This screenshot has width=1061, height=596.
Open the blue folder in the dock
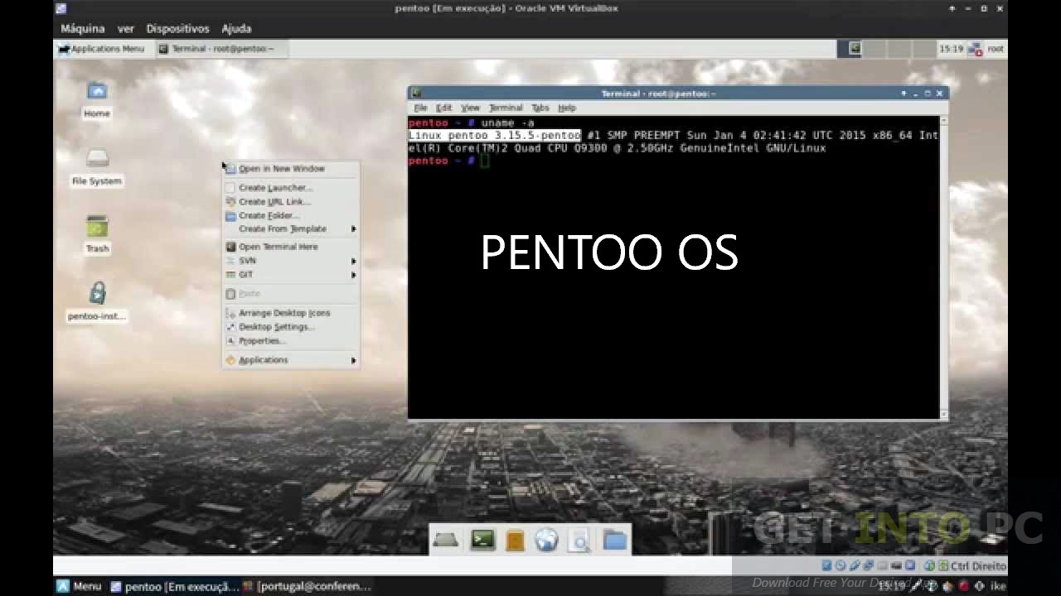[x=615, y=541]
